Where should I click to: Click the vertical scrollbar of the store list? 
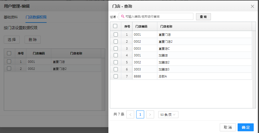(254, 69)
